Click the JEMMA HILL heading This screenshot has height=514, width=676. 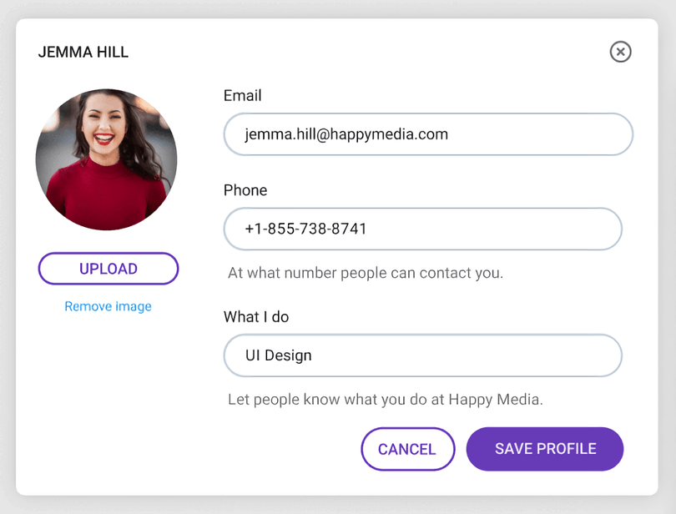pos(83,53)
